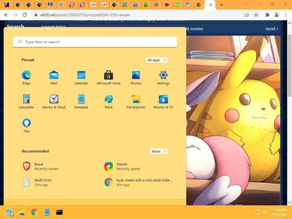Go back in Chrome
Viewport: 292px width, 219px height.
tap(6, 15)
